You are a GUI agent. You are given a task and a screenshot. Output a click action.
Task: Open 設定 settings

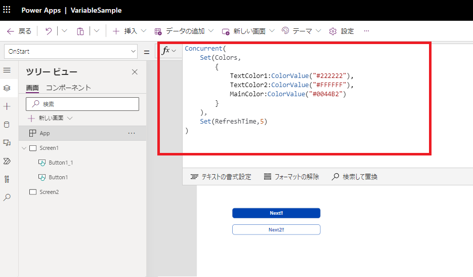341,31
